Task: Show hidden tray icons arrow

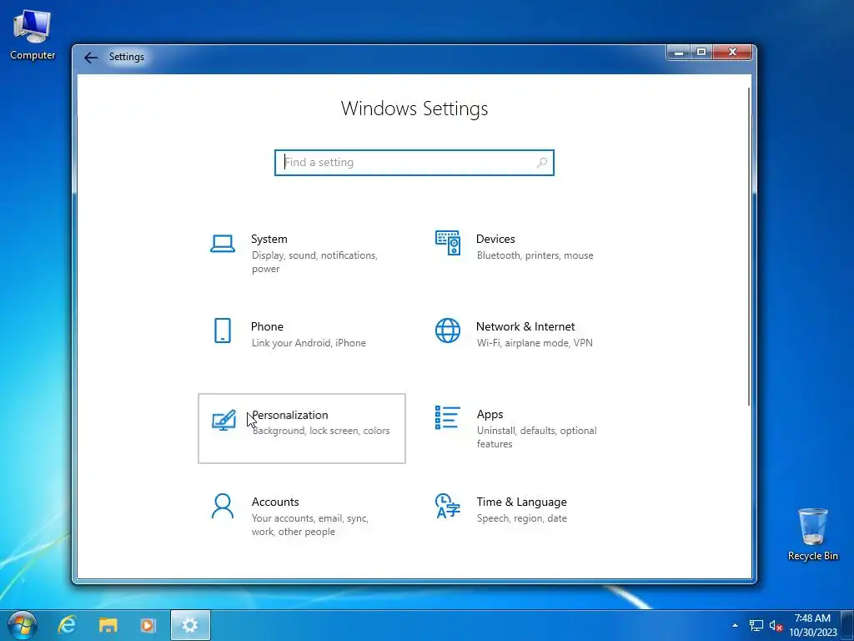Action: (736, 625)
